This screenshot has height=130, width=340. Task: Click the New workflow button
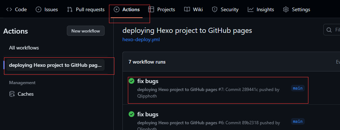(86, 31)
